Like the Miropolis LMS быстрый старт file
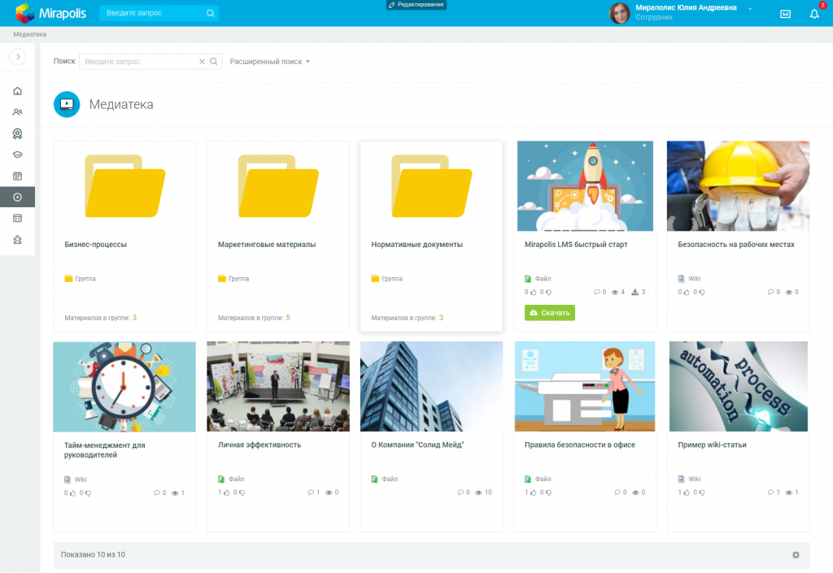 point(534,292)
